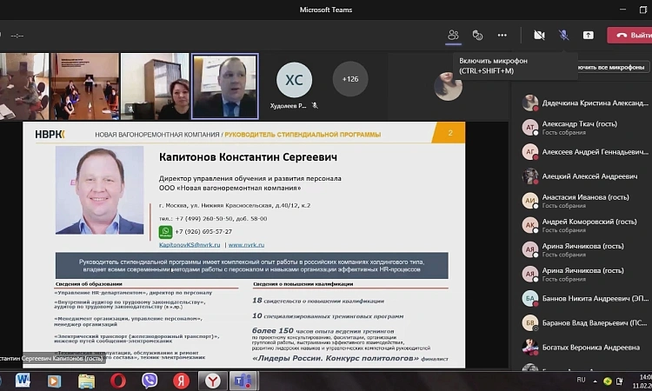Open the www.nvrk.ru link on slide
This screenshot has height=391, width=652.
click(x=246, y=245)
